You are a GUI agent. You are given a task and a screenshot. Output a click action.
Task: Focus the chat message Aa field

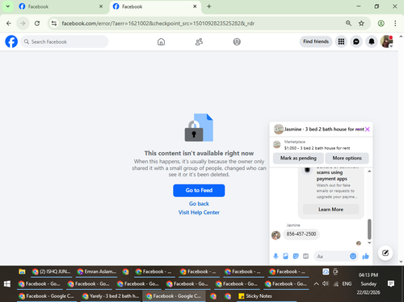[x=332, y=257]
